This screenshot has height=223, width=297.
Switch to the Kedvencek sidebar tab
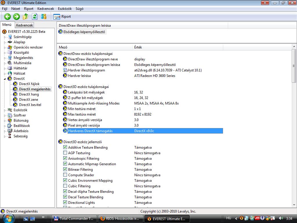24,25
